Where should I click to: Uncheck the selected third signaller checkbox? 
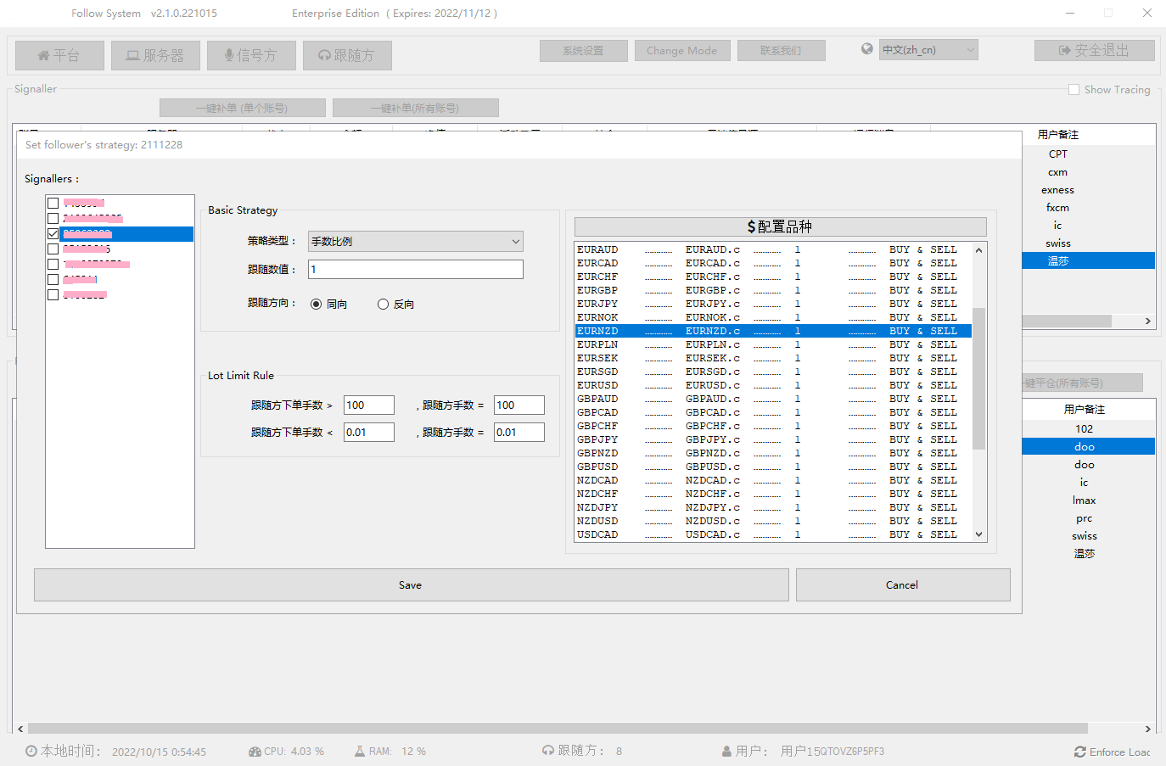53,234
